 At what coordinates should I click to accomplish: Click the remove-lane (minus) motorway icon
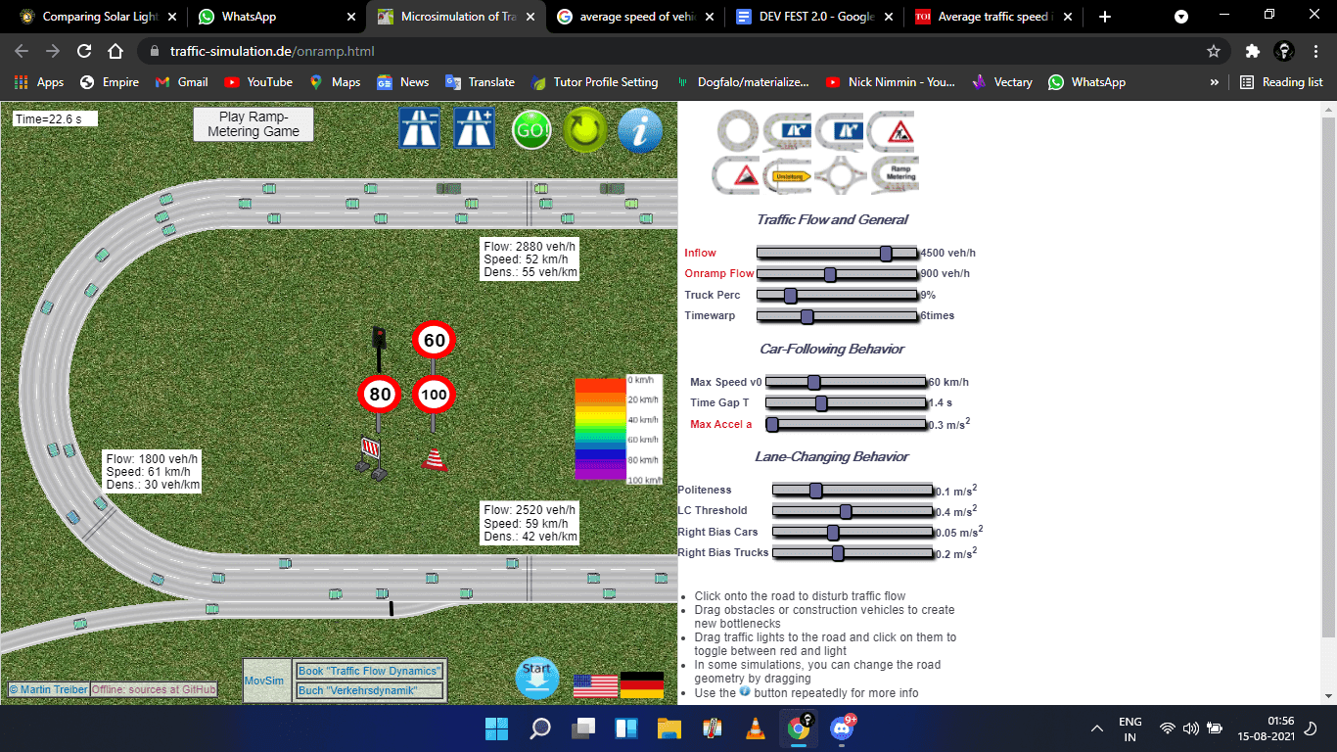click(419, 128)
